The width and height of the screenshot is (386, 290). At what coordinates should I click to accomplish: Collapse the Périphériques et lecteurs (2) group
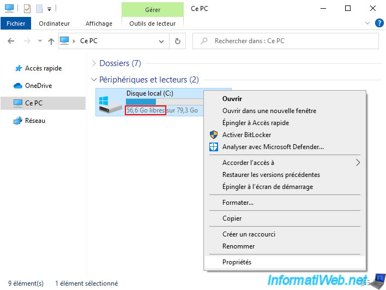coord(94,79)
